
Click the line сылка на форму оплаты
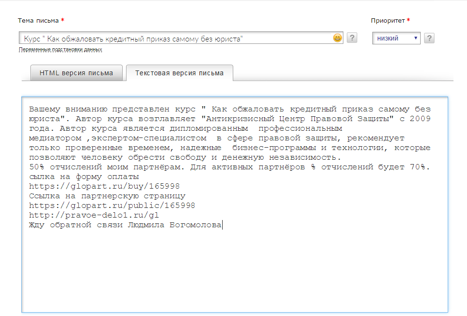point(84,177)
